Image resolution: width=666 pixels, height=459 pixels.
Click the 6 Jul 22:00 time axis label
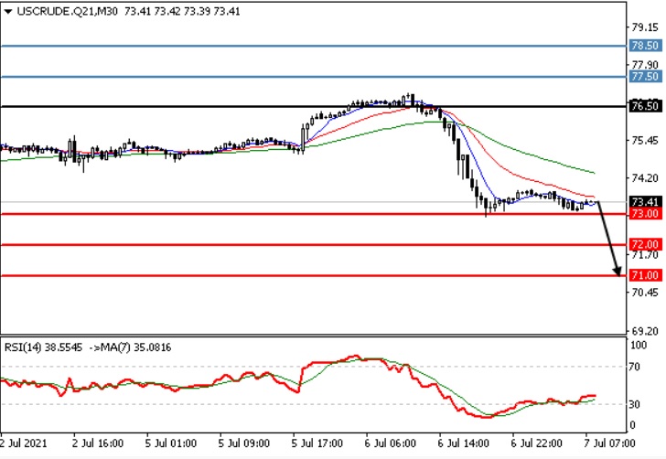(536, 443)
